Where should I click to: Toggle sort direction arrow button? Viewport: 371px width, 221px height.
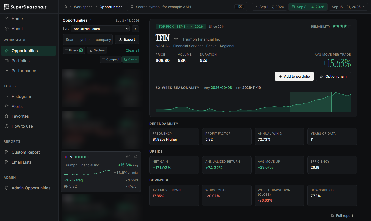click(135, 29)
